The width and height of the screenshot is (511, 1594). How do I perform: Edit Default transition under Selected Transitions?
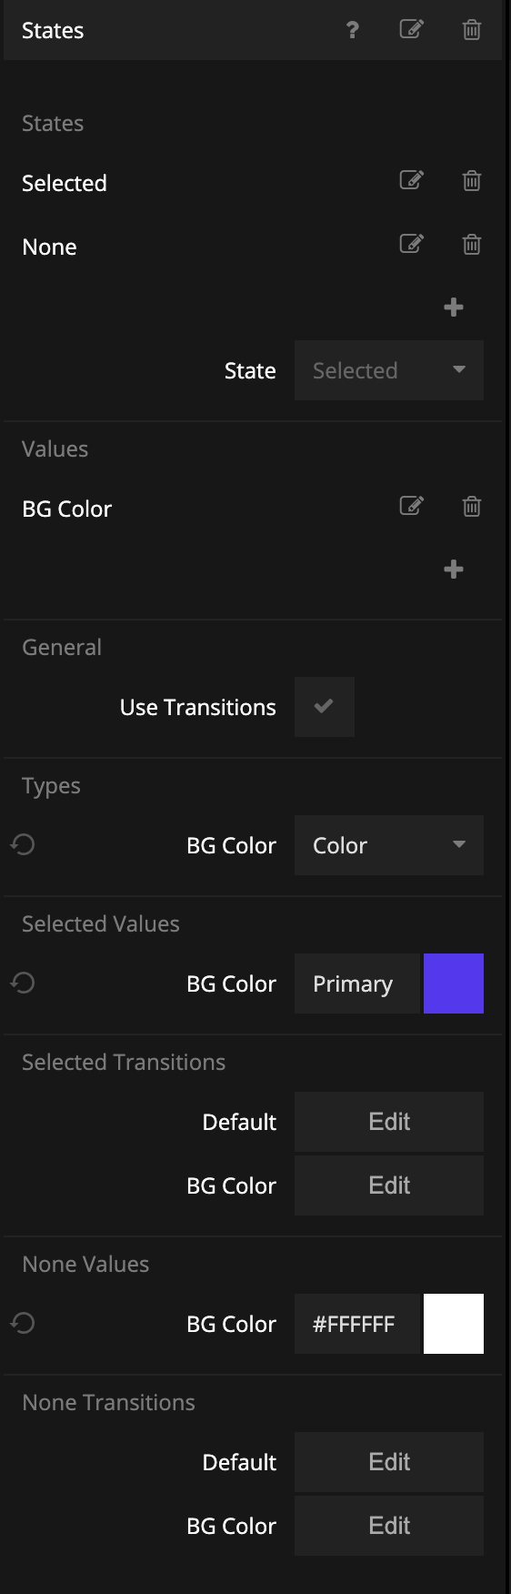(x=389, y=1122)
